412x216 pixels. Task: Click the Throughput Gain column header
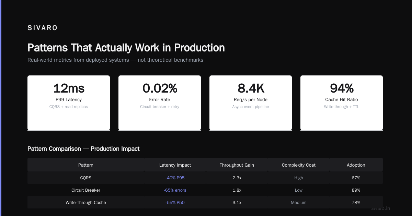pos(237,165)
